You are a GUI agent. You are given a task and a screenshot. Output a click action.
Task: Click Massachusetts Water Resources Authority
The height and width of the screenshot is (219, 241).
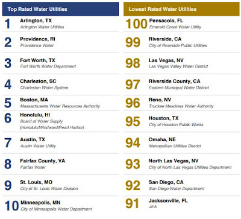pos(60,106)
